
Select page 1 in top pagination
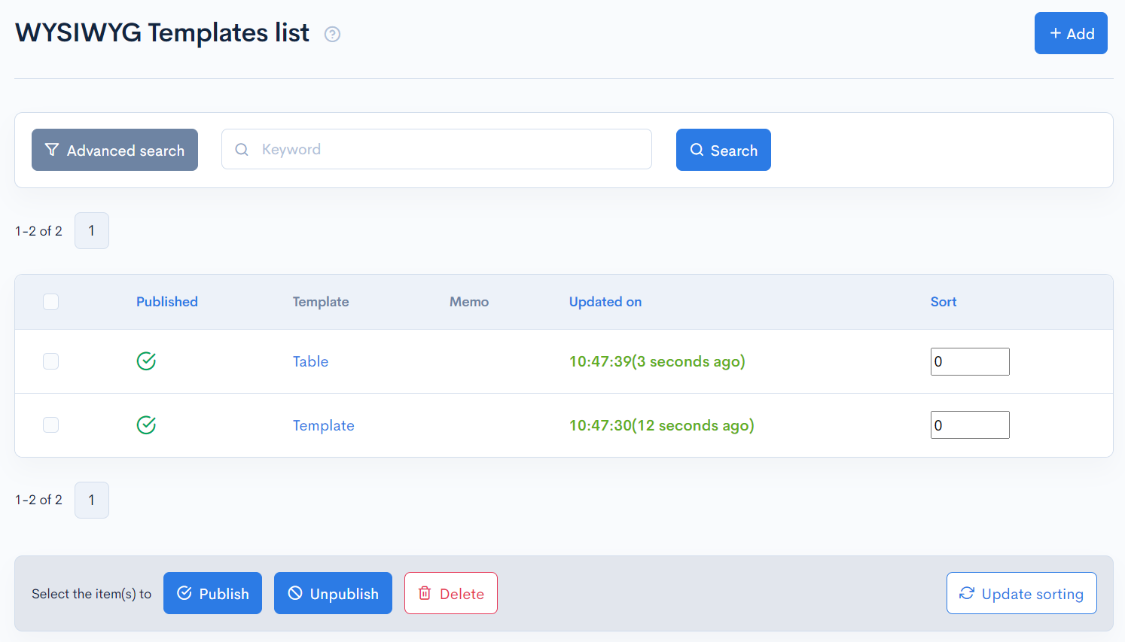[x=91, y=230]
